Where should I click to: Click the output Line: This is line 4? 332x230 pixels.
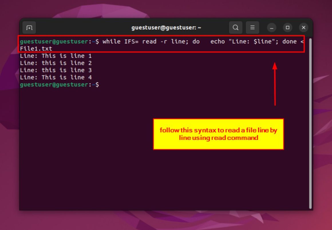pos(56,77)
